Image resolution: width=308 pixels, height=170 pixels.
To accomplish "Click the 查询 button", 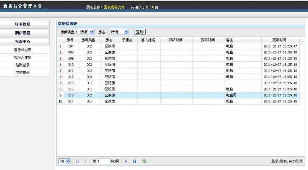I will 140,32.
